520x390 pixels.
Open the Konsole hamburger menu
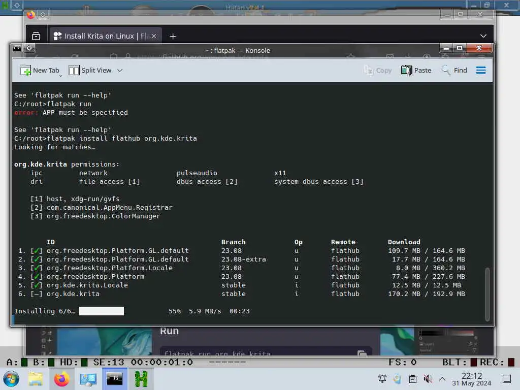481,70
